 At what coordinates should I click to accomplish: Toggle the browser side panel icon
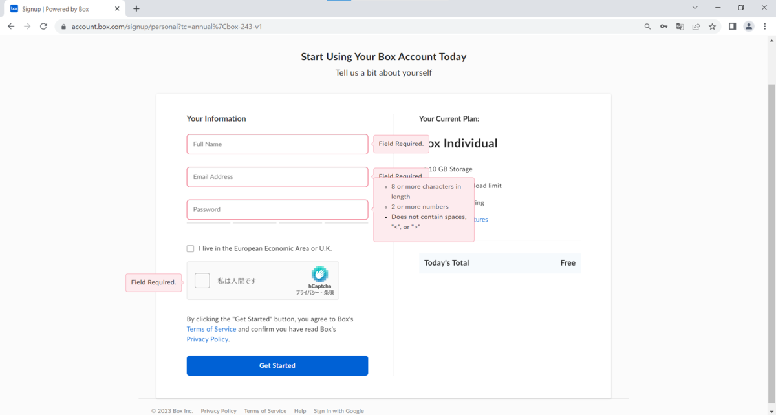(732, 27)
